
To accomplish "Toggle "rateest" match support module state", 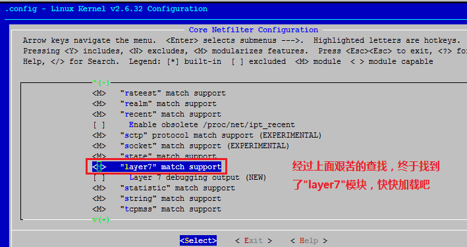I will 99,94.
